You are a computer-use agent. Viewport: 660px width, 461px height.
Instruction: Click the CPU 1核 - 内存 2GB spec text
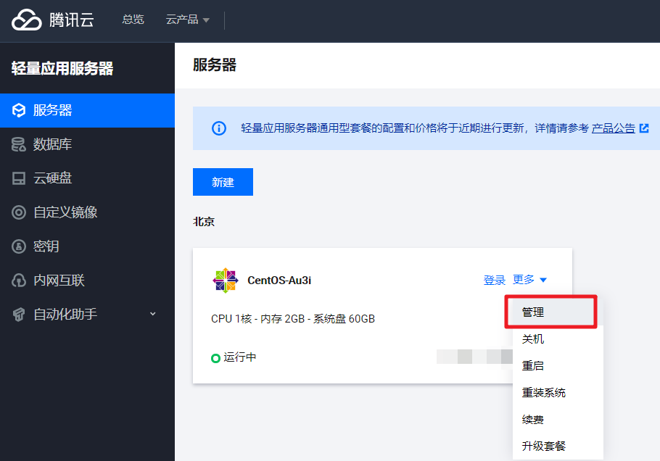pyautogui.click(x=293, y=319)
